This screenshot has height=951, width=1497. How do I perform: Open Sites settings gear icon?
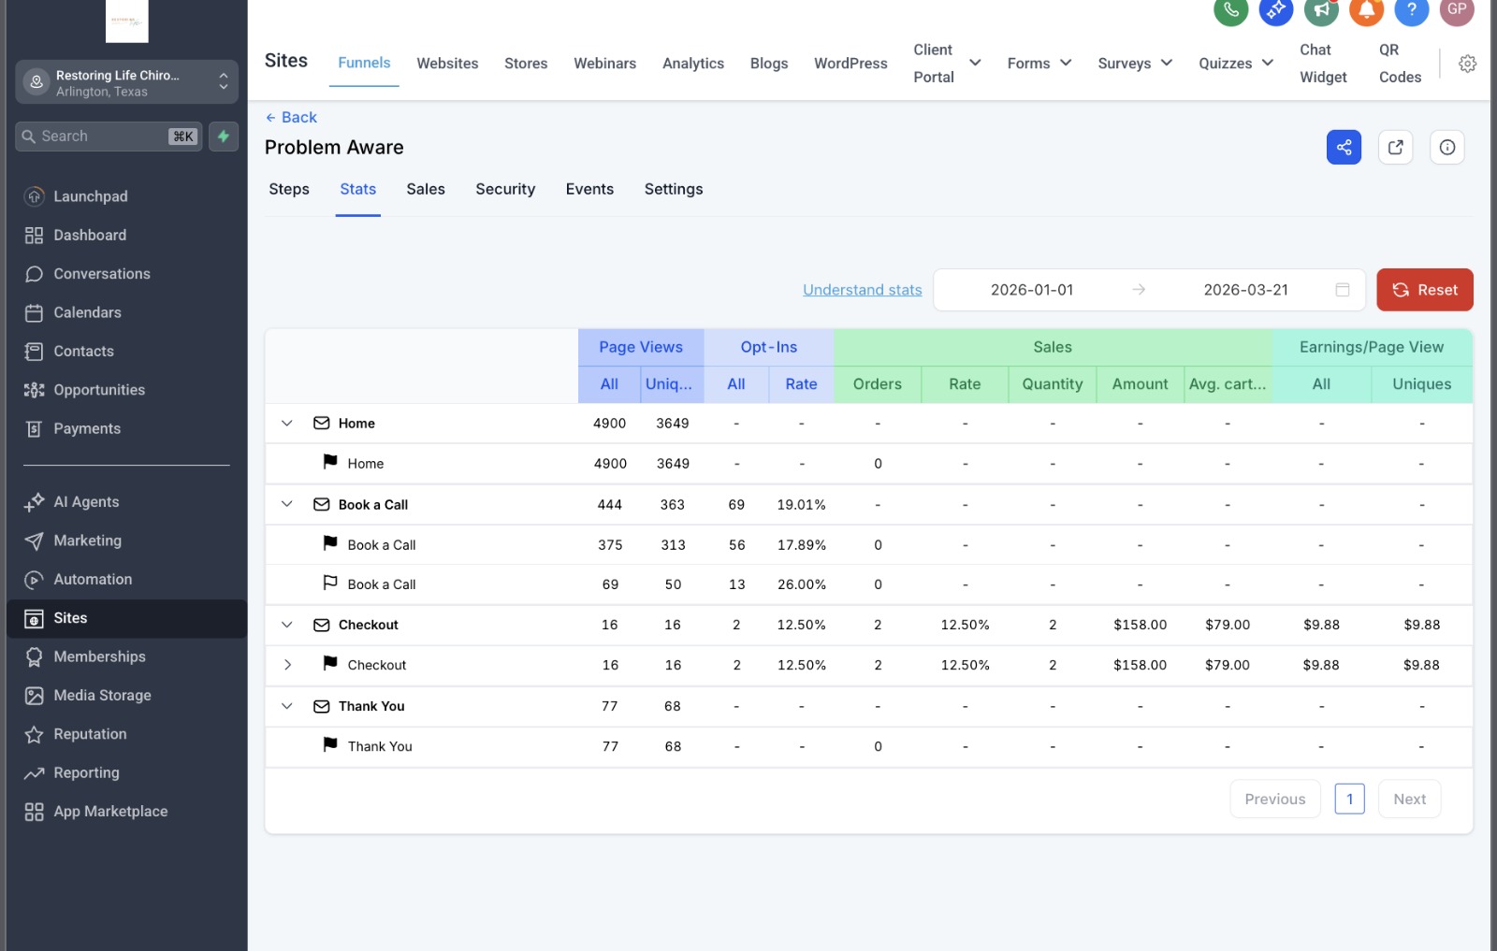(1467, 64)
